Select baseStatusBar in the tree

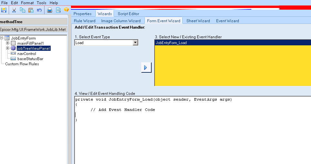click(30, 59)
